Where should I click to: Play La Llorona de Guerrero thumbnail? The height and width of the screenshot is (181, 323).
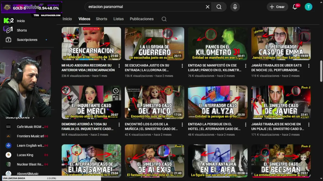pyautogui.click(x=154, y=43)
